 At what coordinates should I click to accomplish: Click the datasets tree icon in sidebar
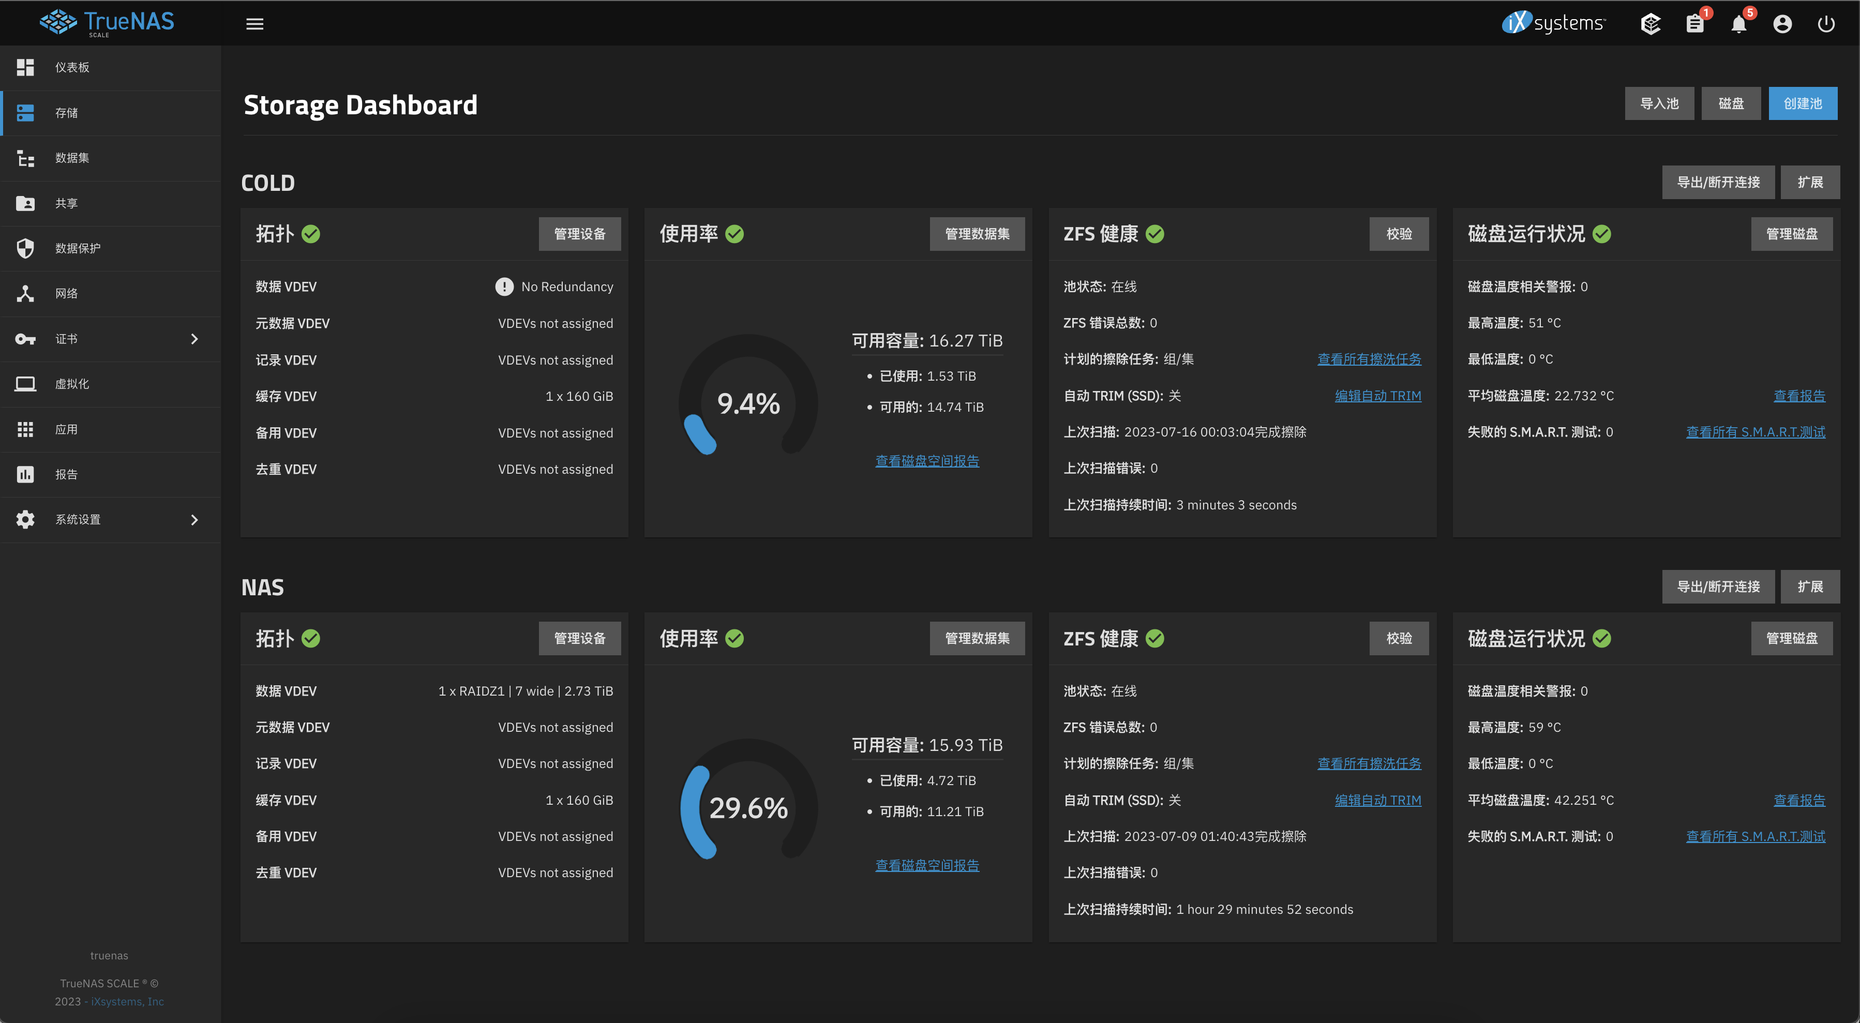(x=25, y=158)
